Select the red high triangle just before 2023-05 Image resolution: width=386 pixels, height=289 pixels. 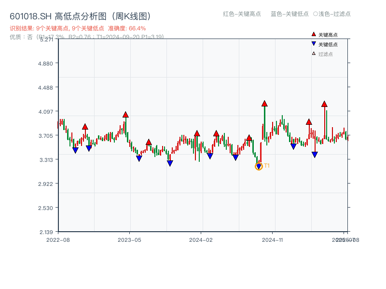pyautogui.click(x=125, y=115)
